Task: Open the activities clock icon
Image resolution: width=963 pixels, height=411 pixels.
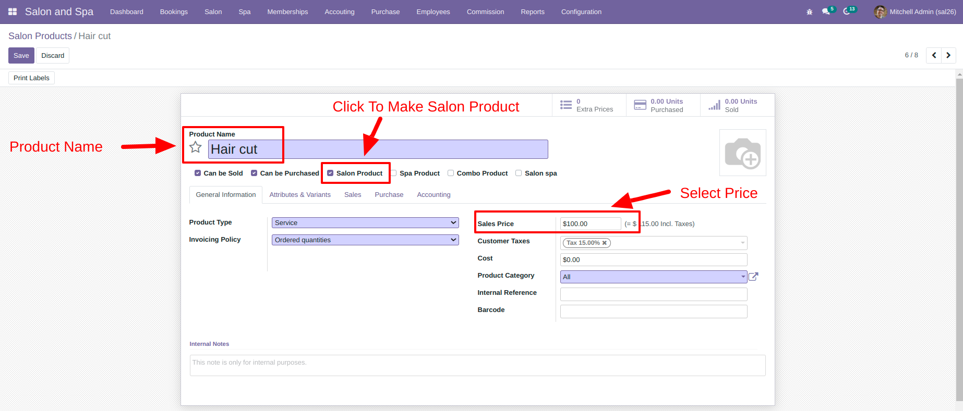Action: (x=847, y=11)
